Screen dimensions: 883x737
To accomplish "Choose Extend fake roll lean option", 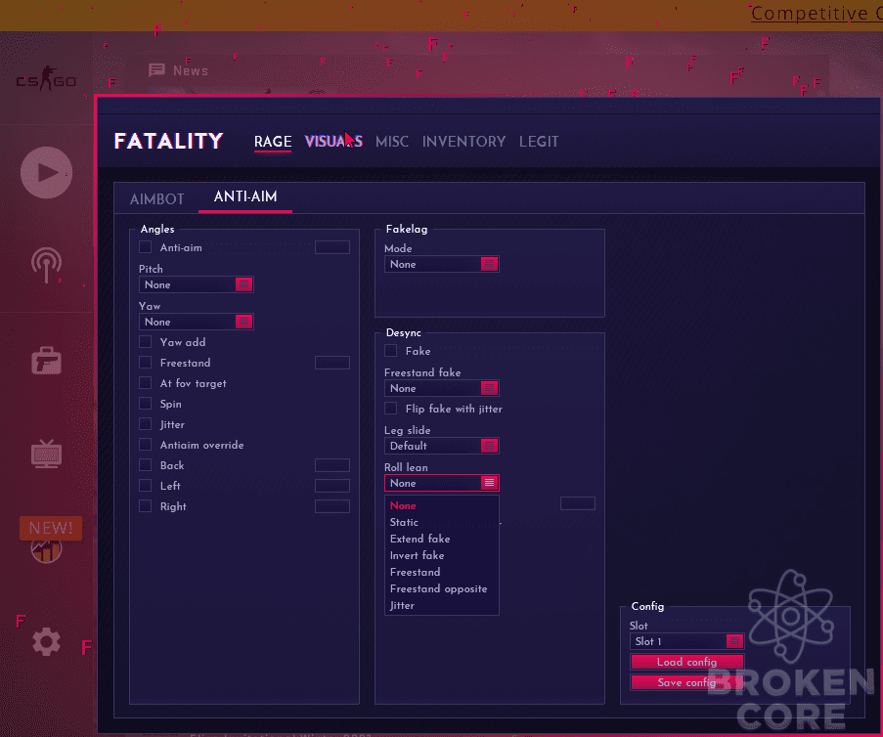I will [420, 539].
